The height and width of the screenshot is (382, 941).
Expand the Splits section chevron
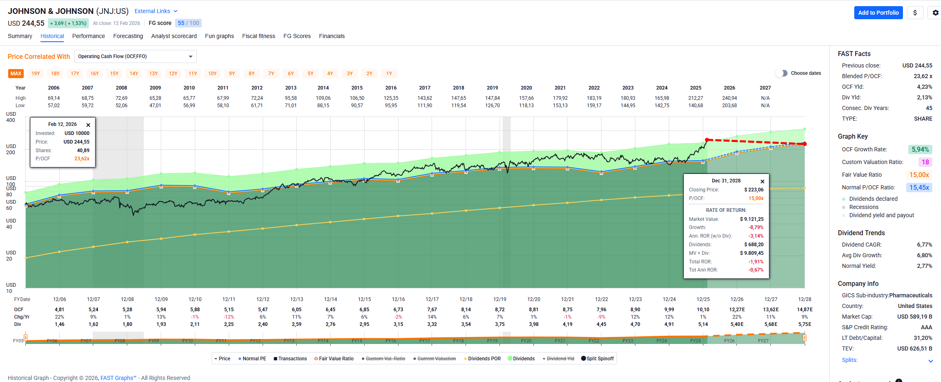[930, 361]
